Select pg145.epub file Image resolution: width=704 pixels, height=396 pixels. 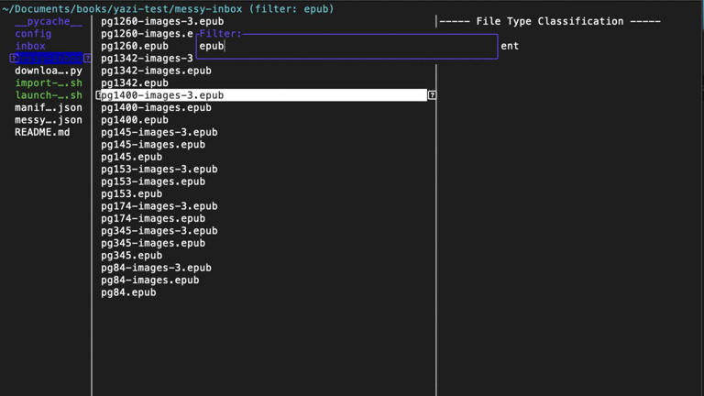131,157
